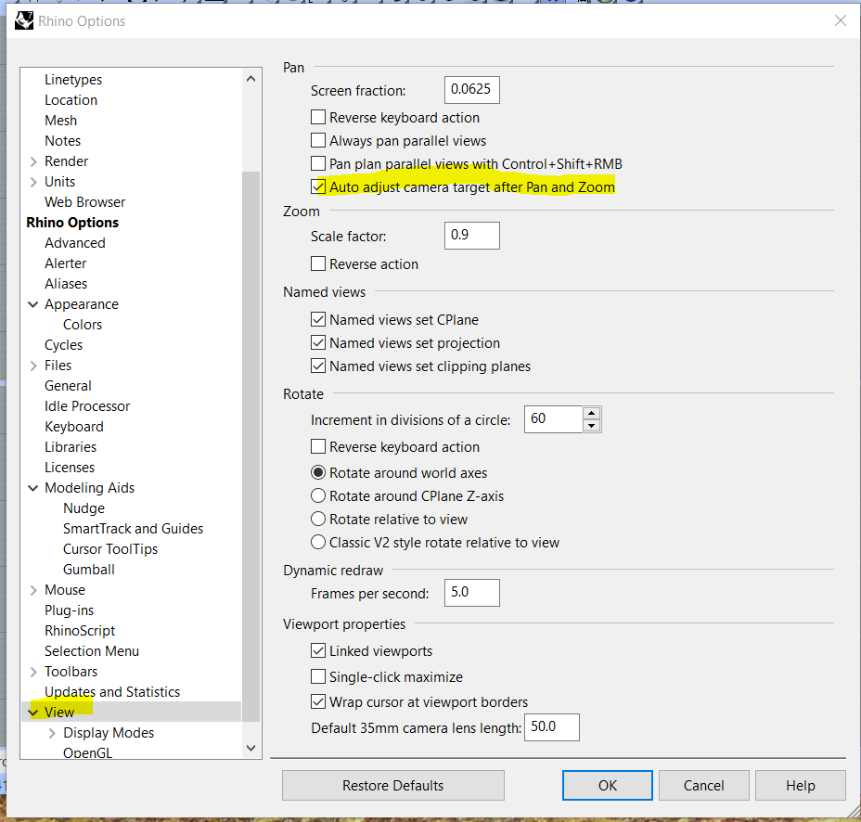Expand the Display Modes tree node
Screen dimensions: 861x822
[x=52, y=733]
